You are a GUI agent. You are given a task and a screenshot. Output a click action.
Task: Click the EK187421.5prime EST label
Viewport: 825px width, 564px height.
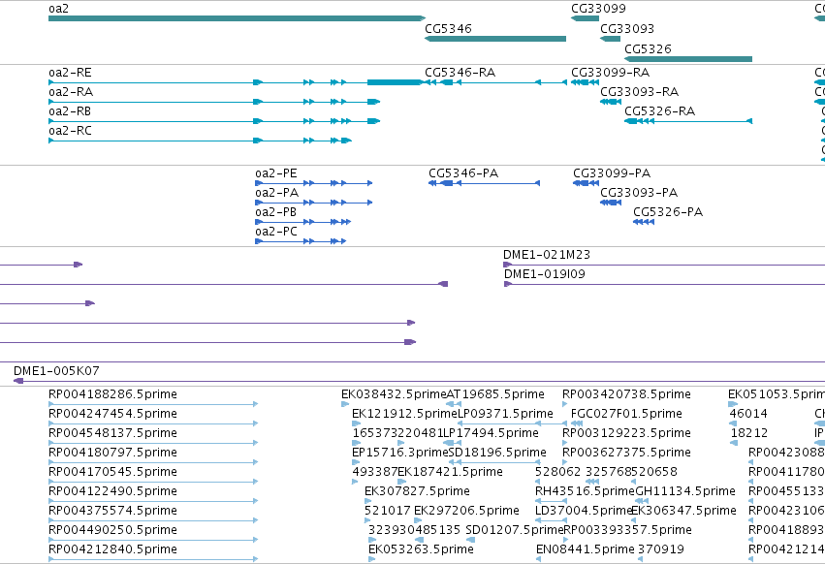click(450, 472)
